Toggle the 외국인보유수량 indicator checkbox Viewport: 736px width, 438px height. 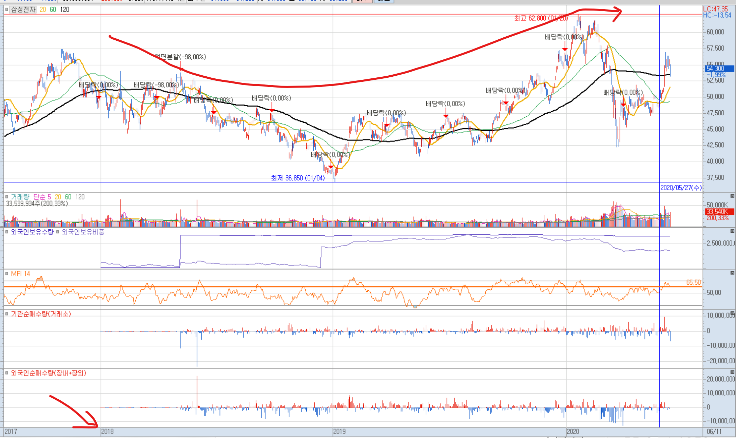pyautogui.click(x=6, y=232)
